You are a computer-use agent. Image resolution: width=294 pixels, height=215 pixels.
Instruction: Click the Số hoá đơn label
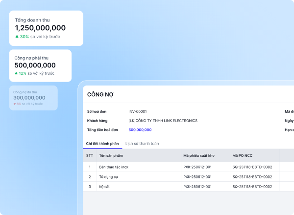tap(97, 111)
